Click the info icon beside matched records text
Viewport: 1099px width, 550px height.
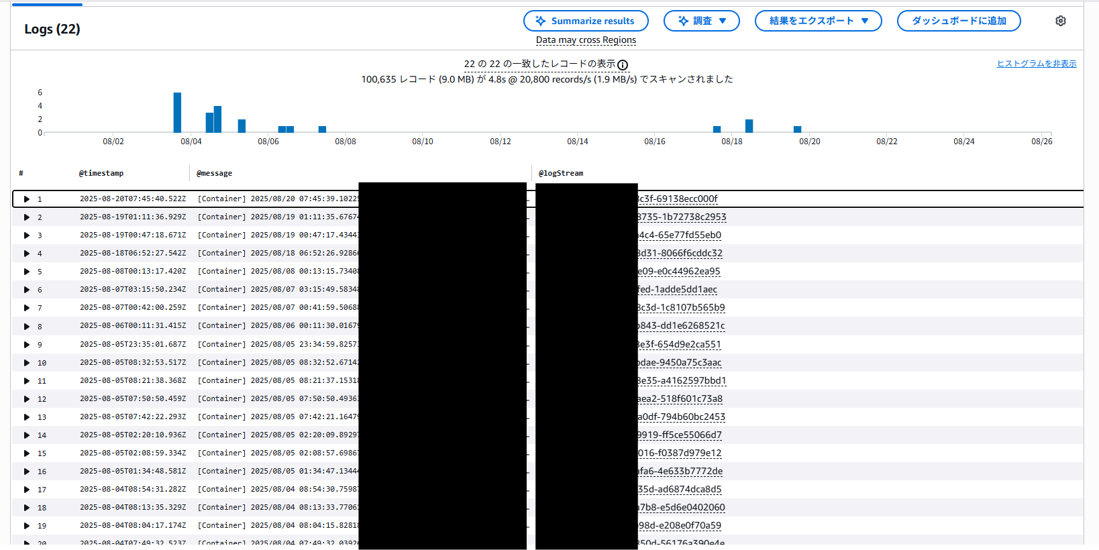point(623,65)
